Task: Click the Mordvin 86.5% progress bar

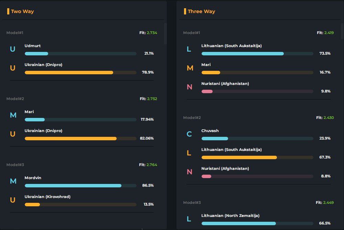Action: pyautogui.click(x=80, y=186)
